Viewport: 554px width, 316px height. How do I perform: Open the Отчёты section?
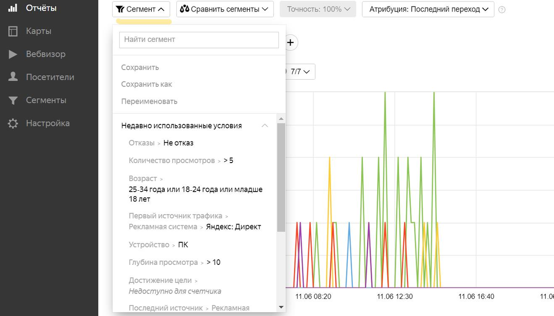pyautogui.click(x=42, y=8)
